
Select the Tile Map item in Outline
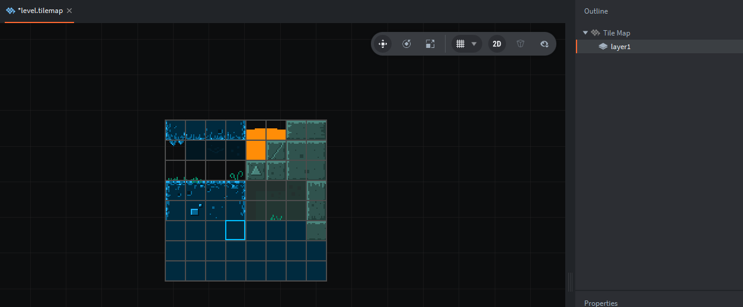point(616,33)
